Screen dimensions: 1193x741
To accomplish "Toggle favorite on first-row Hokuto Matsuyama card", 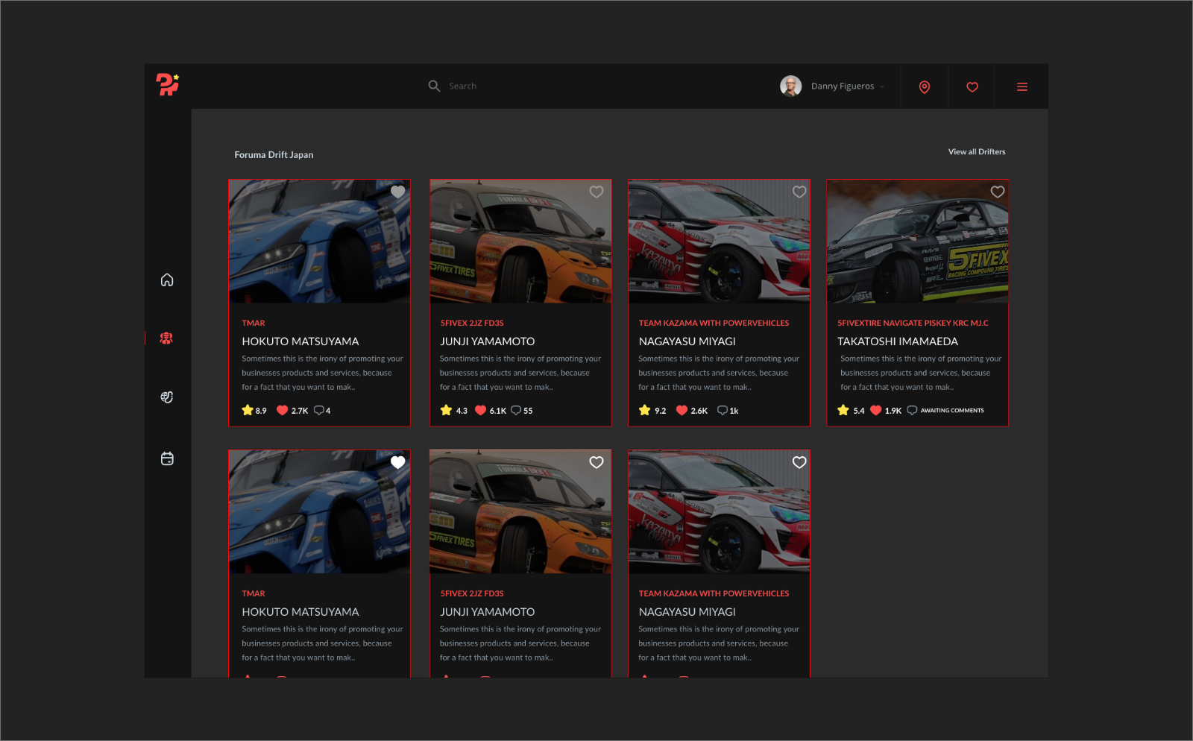I will click(398, 192).
